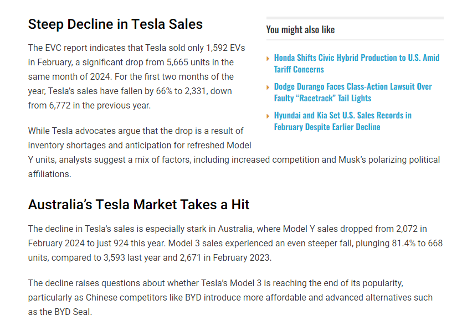472x331 pixels.
Task: Click the gray divider above "You might also like"
Action: pyautogui.click(x=355, y=18)
